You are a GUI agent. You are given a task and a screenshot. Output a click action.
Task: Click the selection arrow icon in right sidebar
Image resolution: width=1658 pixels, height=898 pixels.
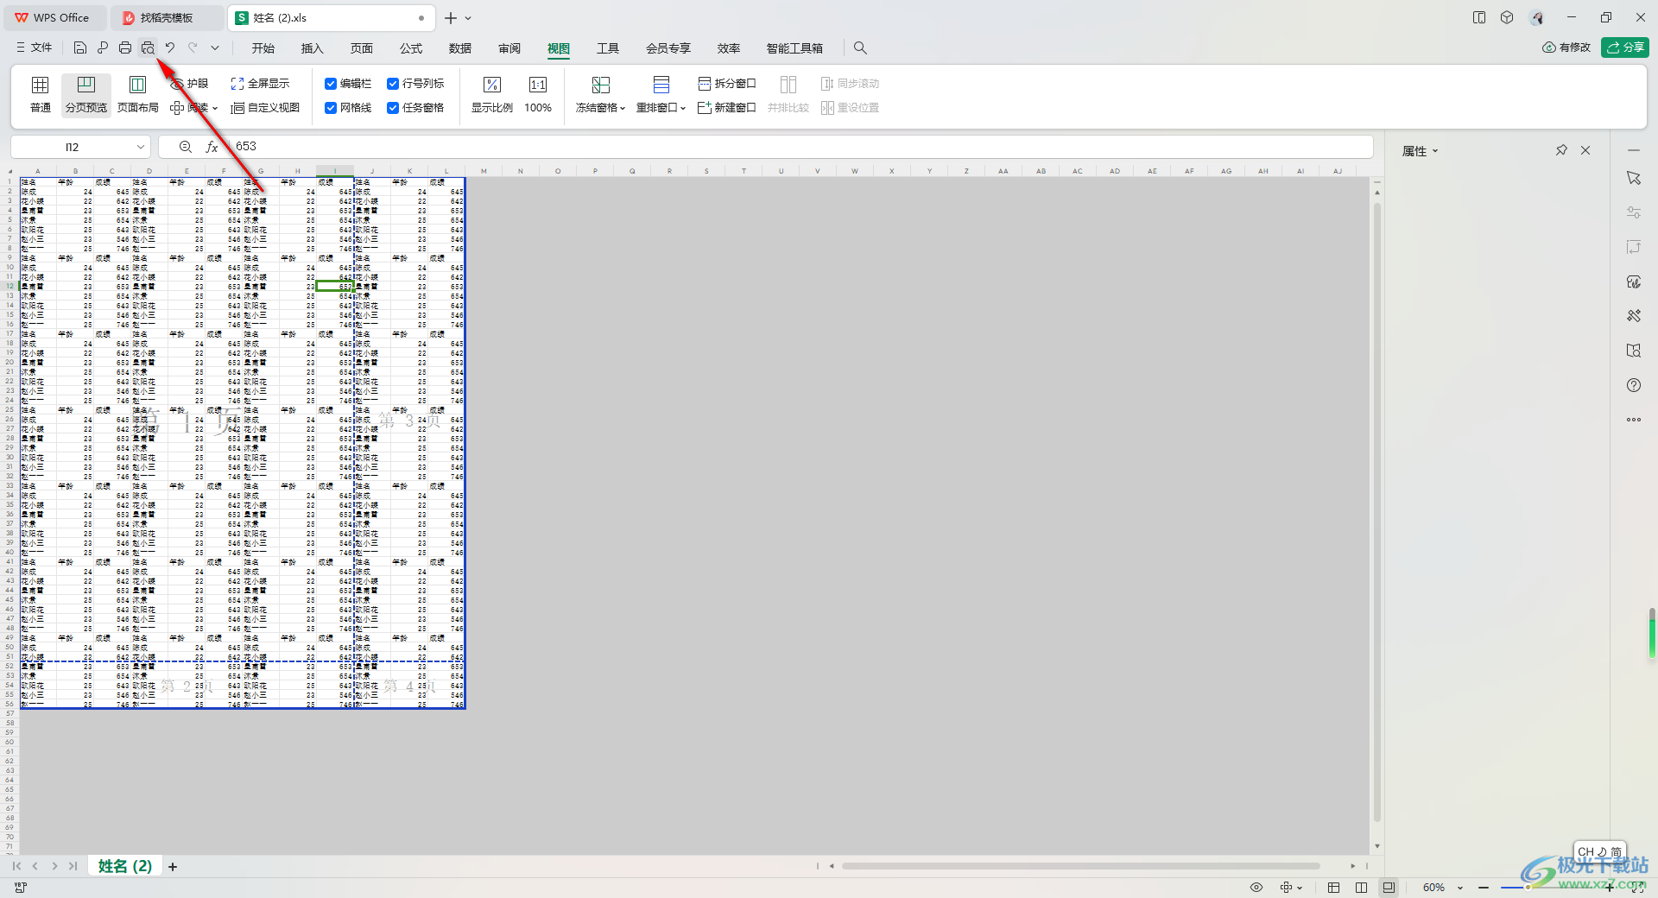(1634, 178)
